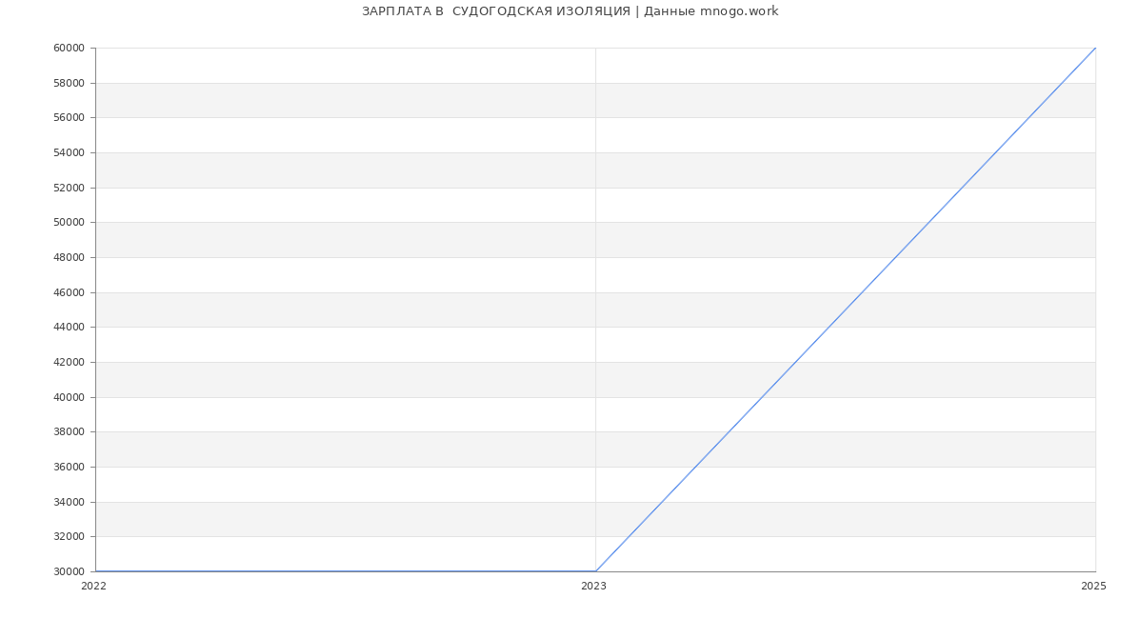
Task: Click the 2023 x-axis label
Action: click(593, 587)
